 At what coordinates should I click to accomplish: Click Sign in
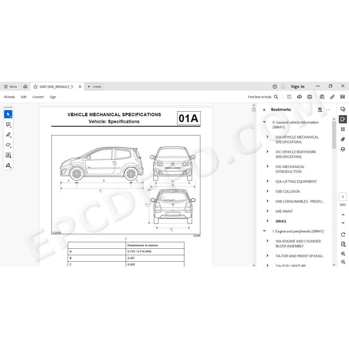click(x=297, y=87)
